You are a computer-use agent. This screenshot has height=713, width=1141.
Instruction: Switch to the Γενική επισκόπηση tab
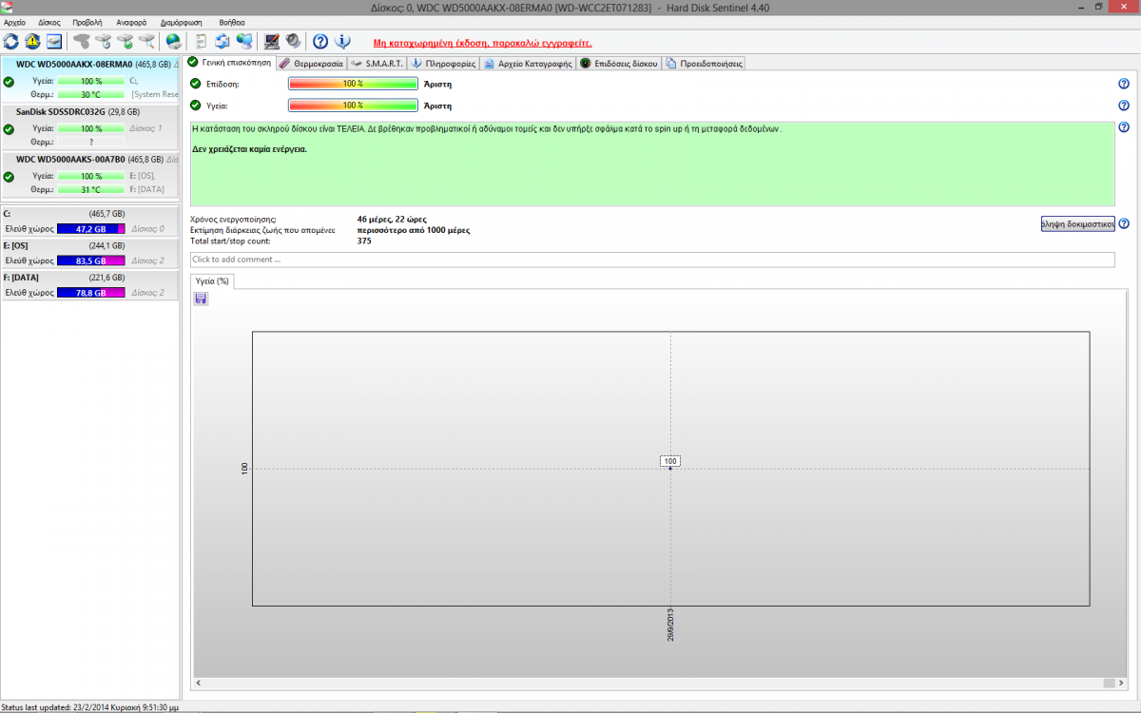pyautogui.click(x=229, y=63)
